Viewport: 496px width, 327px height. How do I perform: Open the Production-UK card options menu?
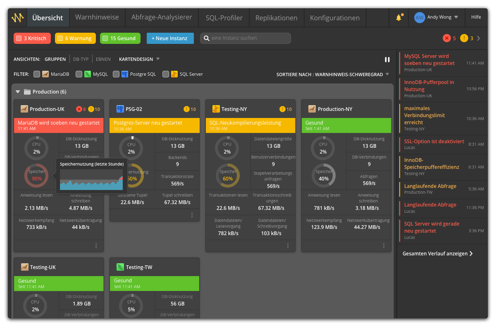96,245
